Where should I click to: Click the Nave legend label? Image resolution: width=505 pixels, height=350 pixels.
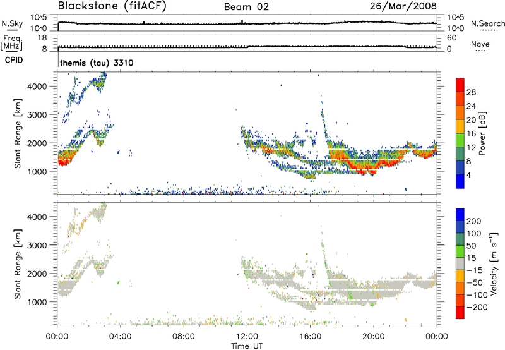coord(480,44)
